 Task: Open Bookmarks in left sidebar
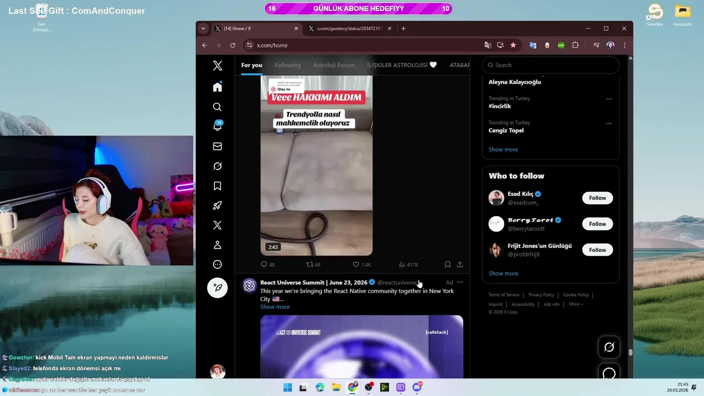pos(217,186)
